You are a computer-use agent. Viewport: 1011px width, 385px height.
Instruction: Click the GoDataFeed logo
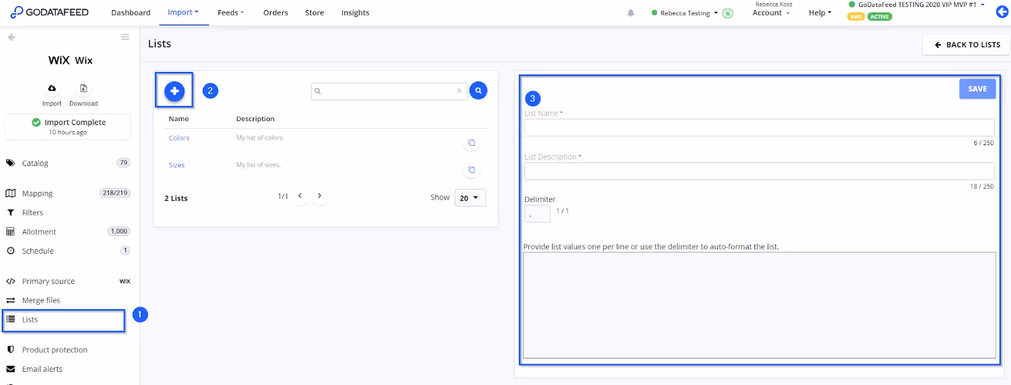(49, 12)
